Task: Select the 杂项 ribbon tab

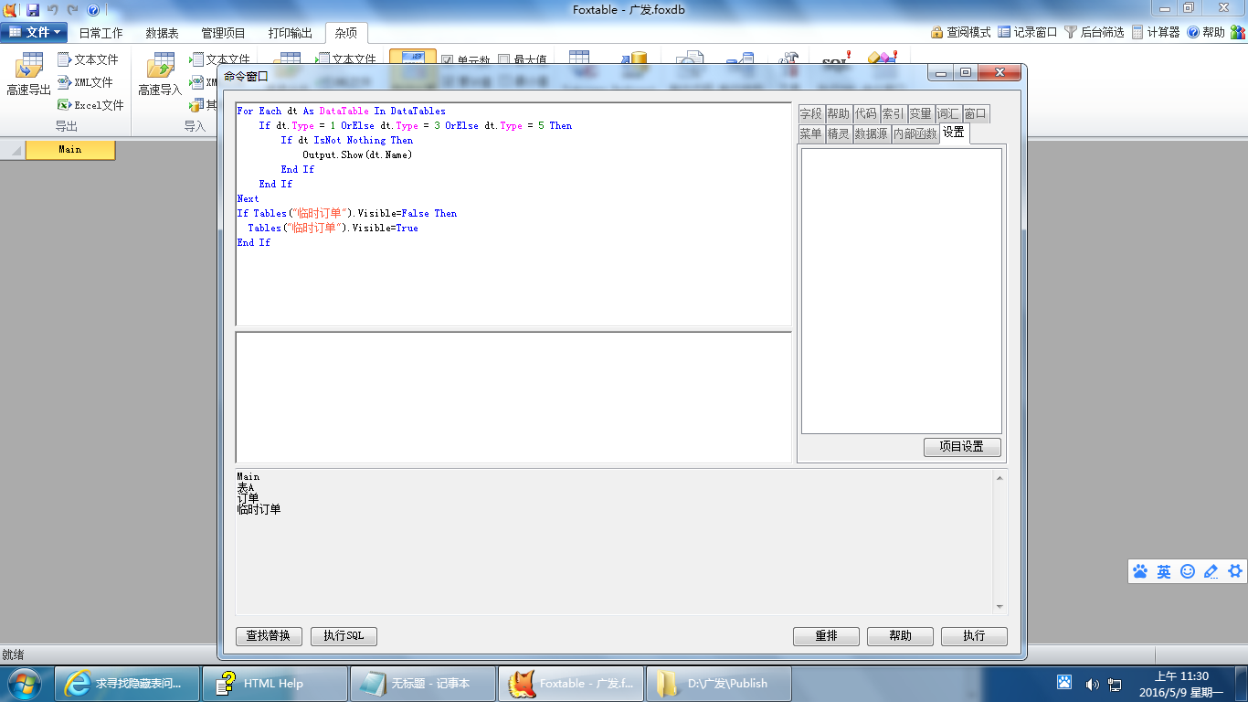Action: 346,33
